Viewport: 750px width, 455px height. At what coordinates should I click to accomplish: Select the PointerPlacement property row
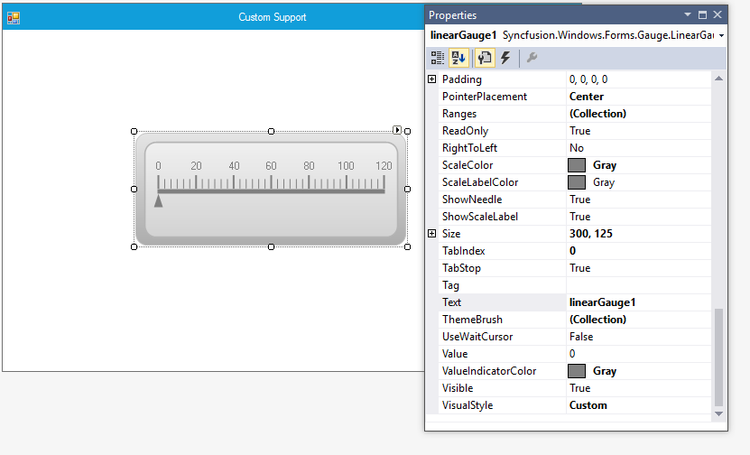574,97
